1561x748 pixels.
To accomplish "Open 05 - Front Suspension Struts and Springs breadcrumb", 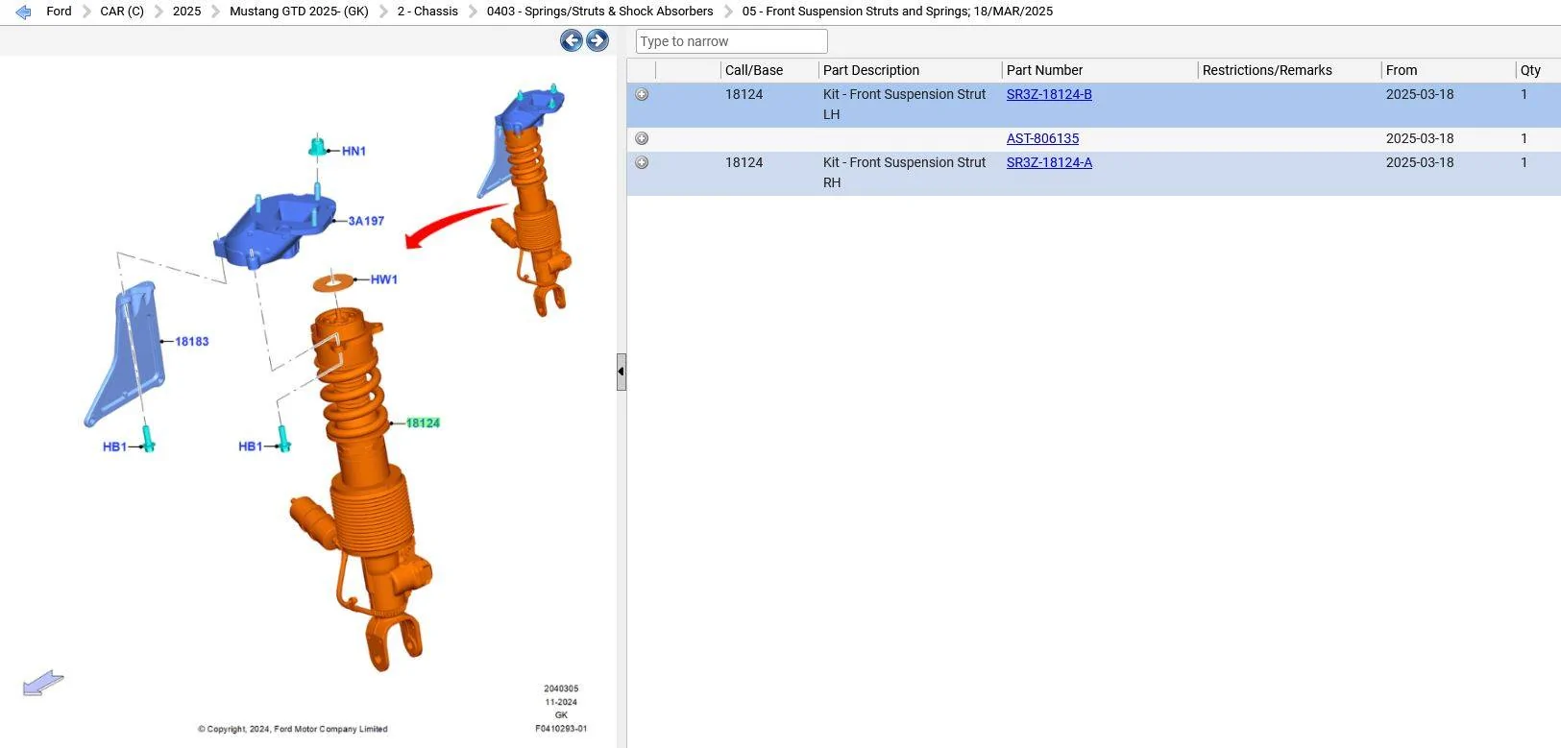I will click(897, 12).
